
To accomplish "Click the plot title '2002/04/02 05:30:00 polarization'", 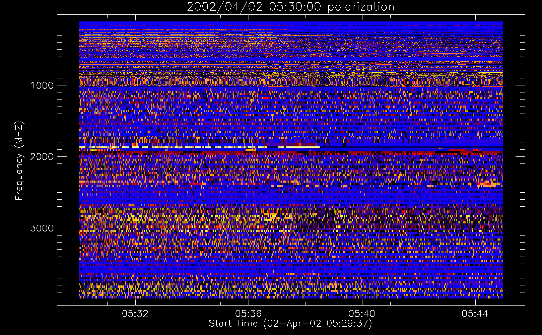I will 290,7.
